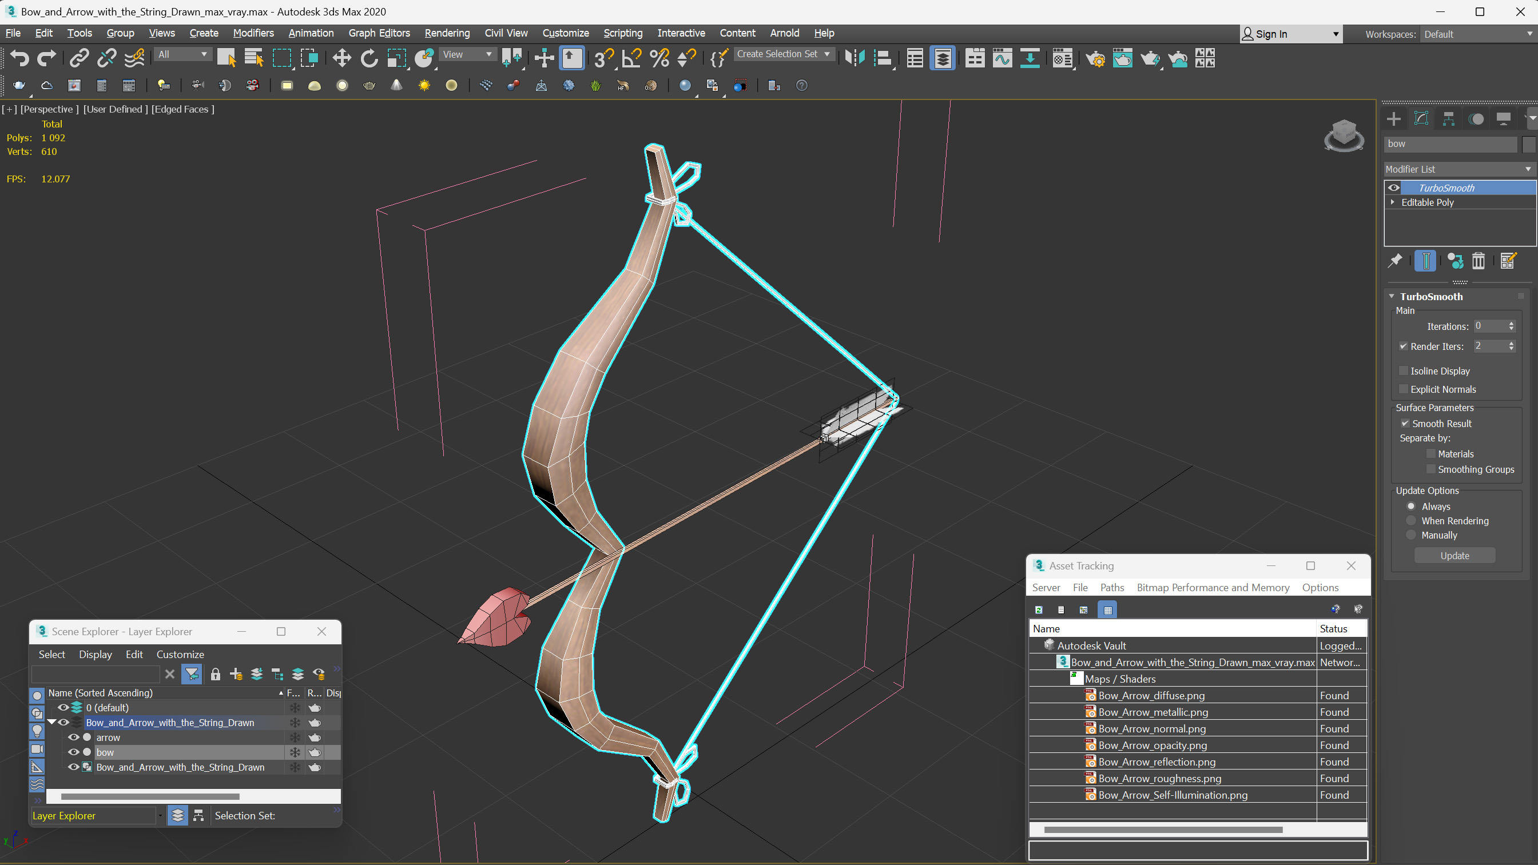
Task: Click the Mirror tool icon
Action: point(855,58)
